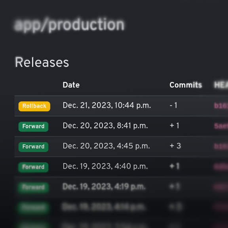Click + 1 commits for Dec. 20, 8:41 p.m.
The image size is (228, 228).
point(174,125)
